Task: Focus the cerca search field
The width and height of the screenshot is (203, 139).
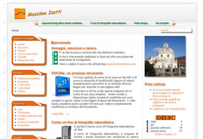Action: pos(176,30)
